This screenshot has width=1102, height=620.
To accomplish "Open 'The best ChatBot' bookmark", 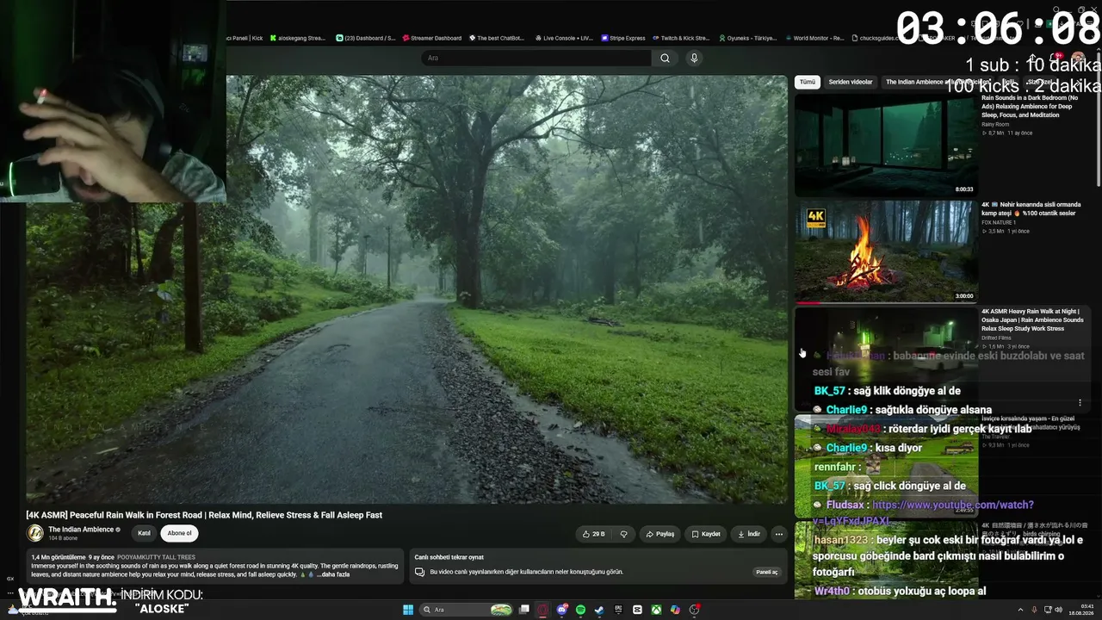I will click(x=497, y=38).
